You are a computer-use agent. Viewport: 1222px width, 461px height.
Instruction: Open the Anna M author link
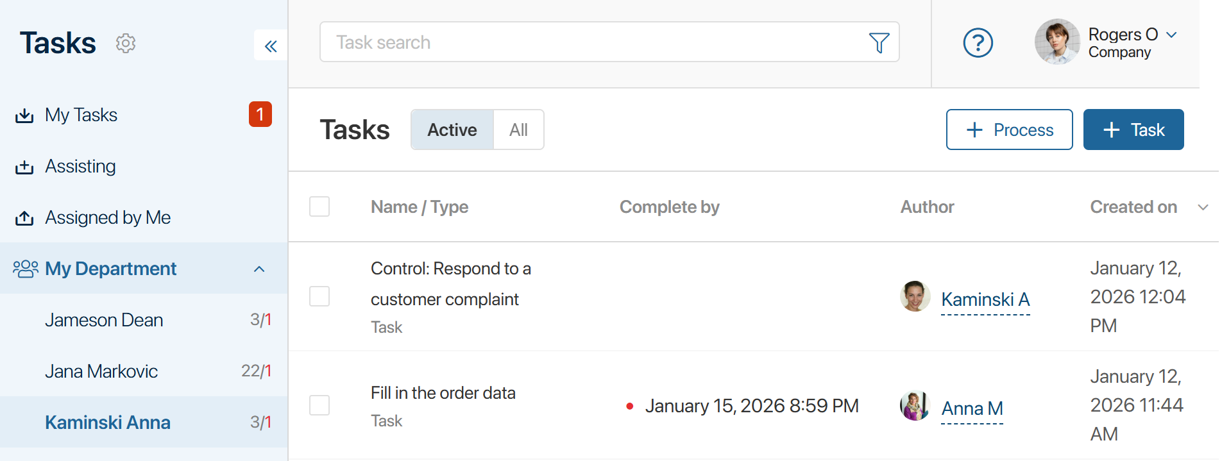[x=972, y=408]
